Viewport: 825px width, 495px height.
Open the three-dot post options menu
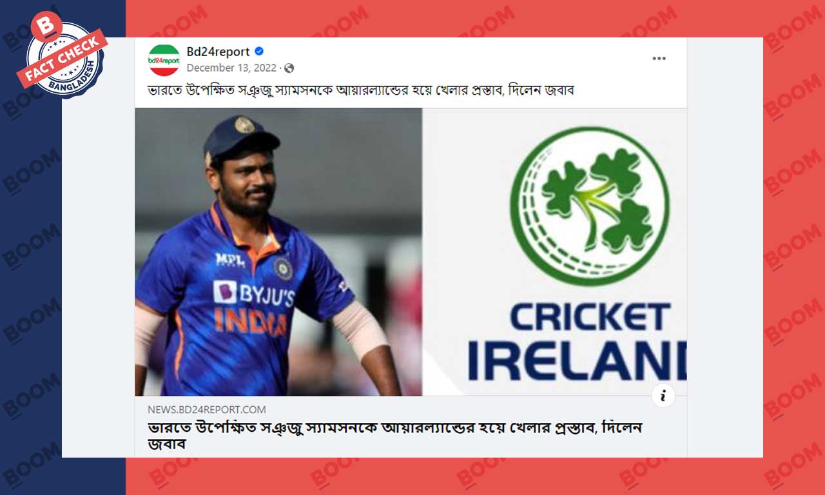coord(659,59)
